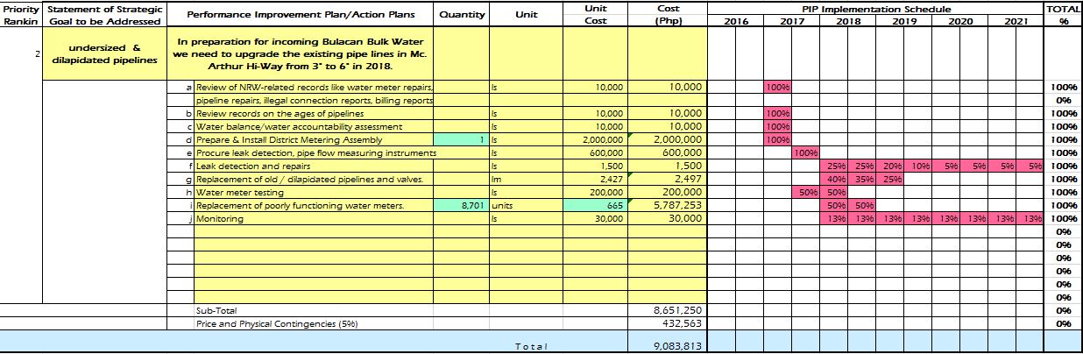Select the sub-total amount 8,651,250
The height and width of the screenshot is (354, 1083).
(x=666, y=310)
